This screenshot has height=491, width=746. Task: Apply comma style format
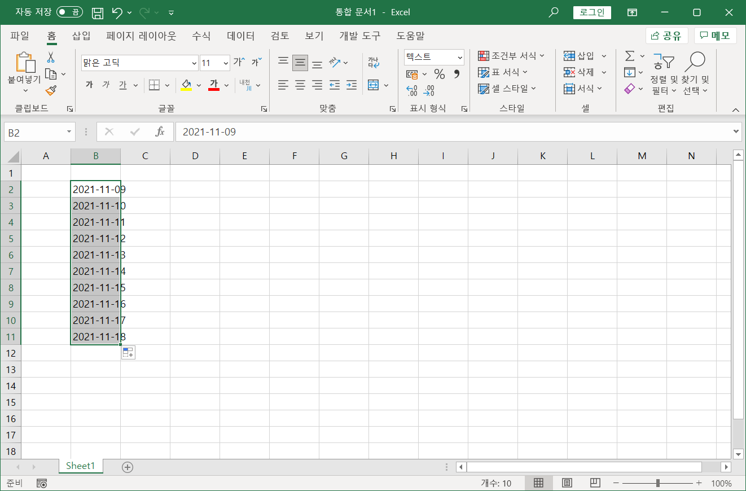point(457,74)
